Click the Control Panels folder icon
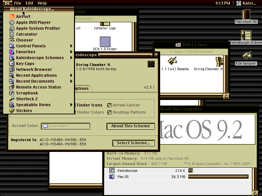262x196 pixels. click(x=12, y=46)
